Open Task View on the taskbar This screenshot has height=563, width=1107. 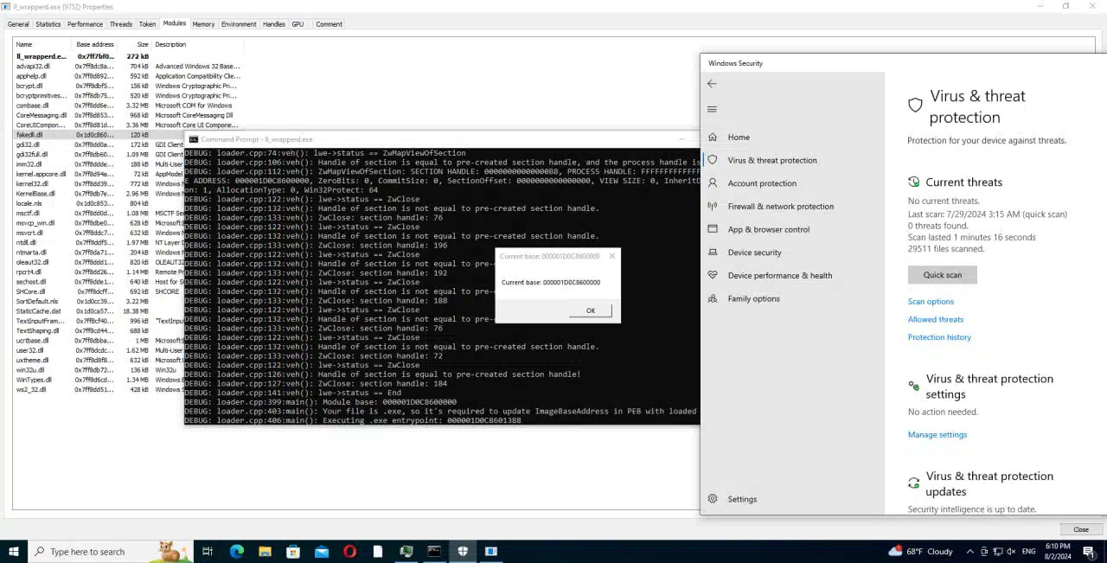208,552
